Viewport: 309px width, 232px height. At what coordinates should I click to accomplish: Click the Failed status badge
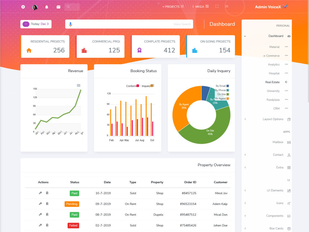(x=73, y=225)
